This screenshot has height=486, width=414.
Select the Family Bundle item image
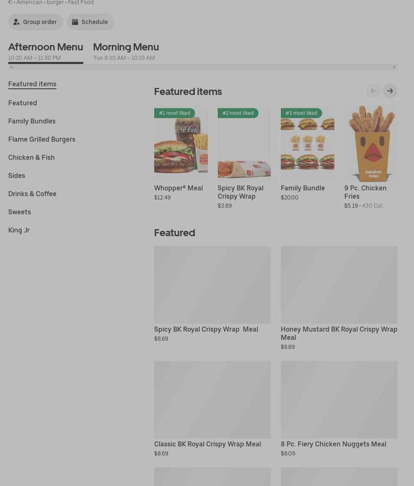(x=308, y=143)
